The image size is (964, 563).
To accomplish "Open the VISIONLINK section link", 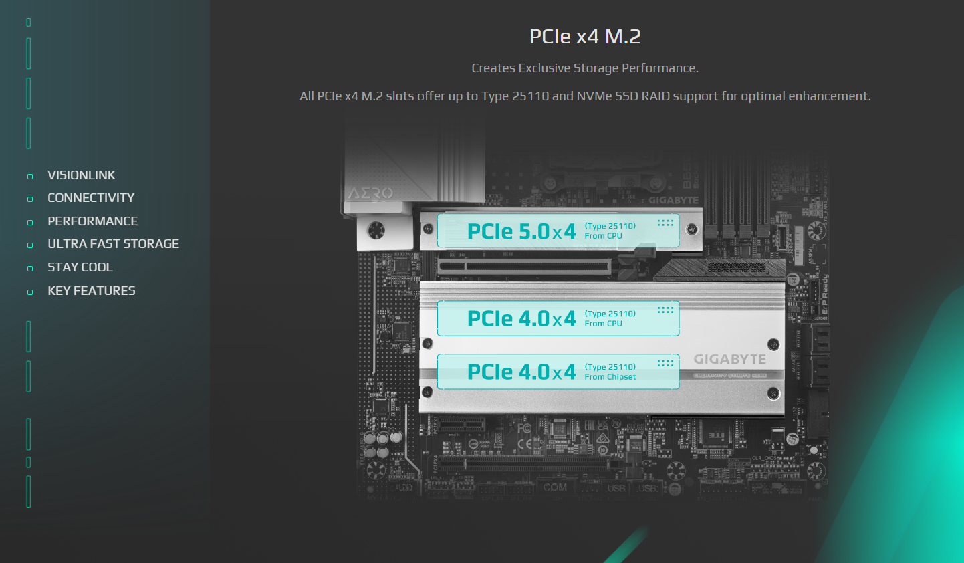I will tap(82, 175).
